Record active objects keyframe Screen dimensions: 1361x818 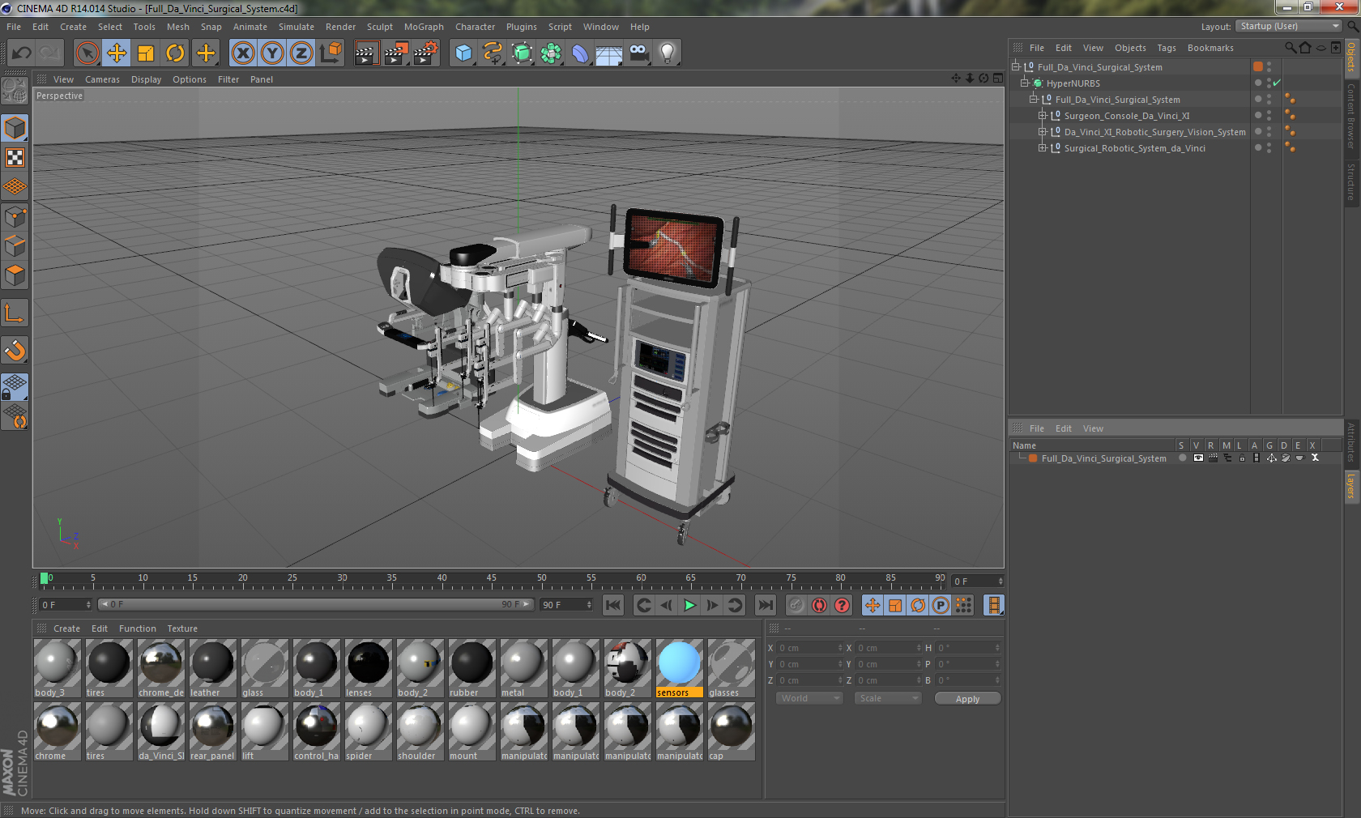796,605
